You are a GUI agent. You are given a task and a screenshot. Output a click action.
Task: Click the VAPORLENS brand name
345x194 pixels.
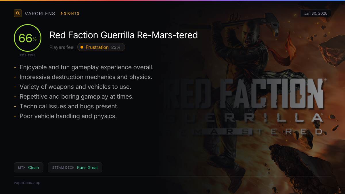point(40,14)
